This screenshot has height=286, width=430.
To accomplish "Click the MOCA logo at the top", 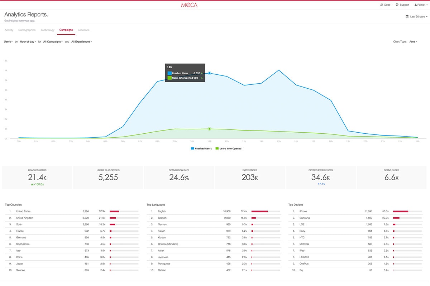I will [188, 5].
